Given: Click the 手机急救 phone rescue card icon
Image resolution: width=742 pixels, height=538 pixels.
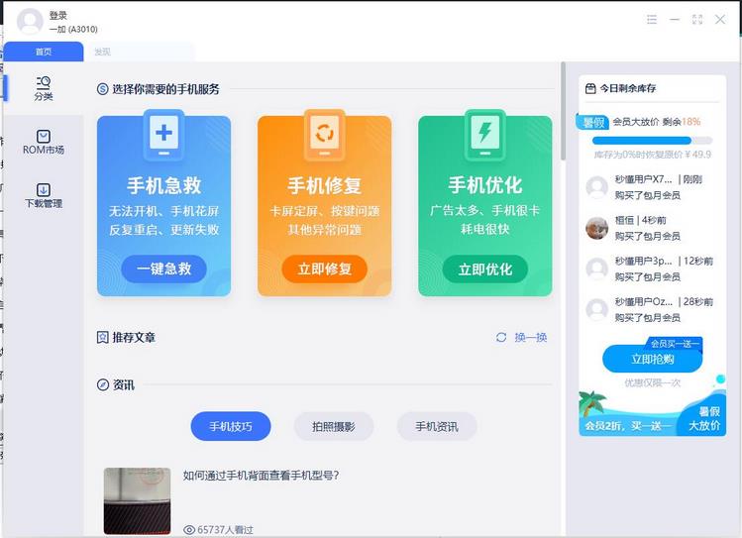Looking at the screenshot, I should pyautogui.click(x=163, y=134).
